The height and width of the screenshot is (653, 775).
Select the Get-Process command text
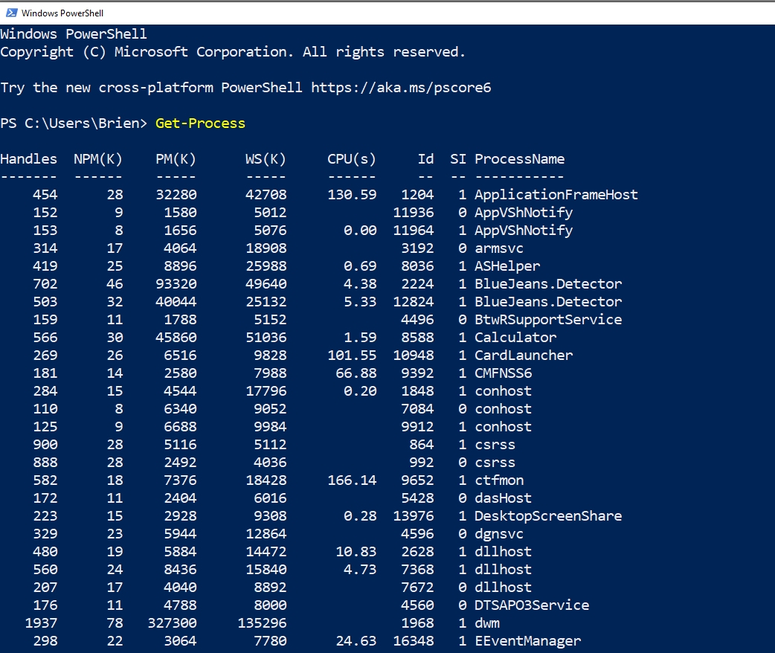click(x=199, y=123)
